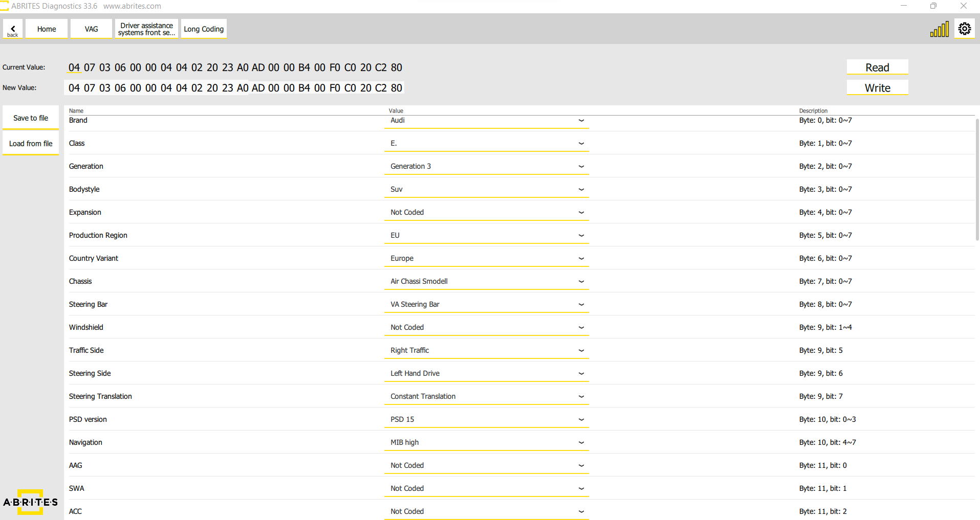This screenshot has width=980, height=520.
Task: Click the 'Steering Translation' row name
Action: coord(100,396)
